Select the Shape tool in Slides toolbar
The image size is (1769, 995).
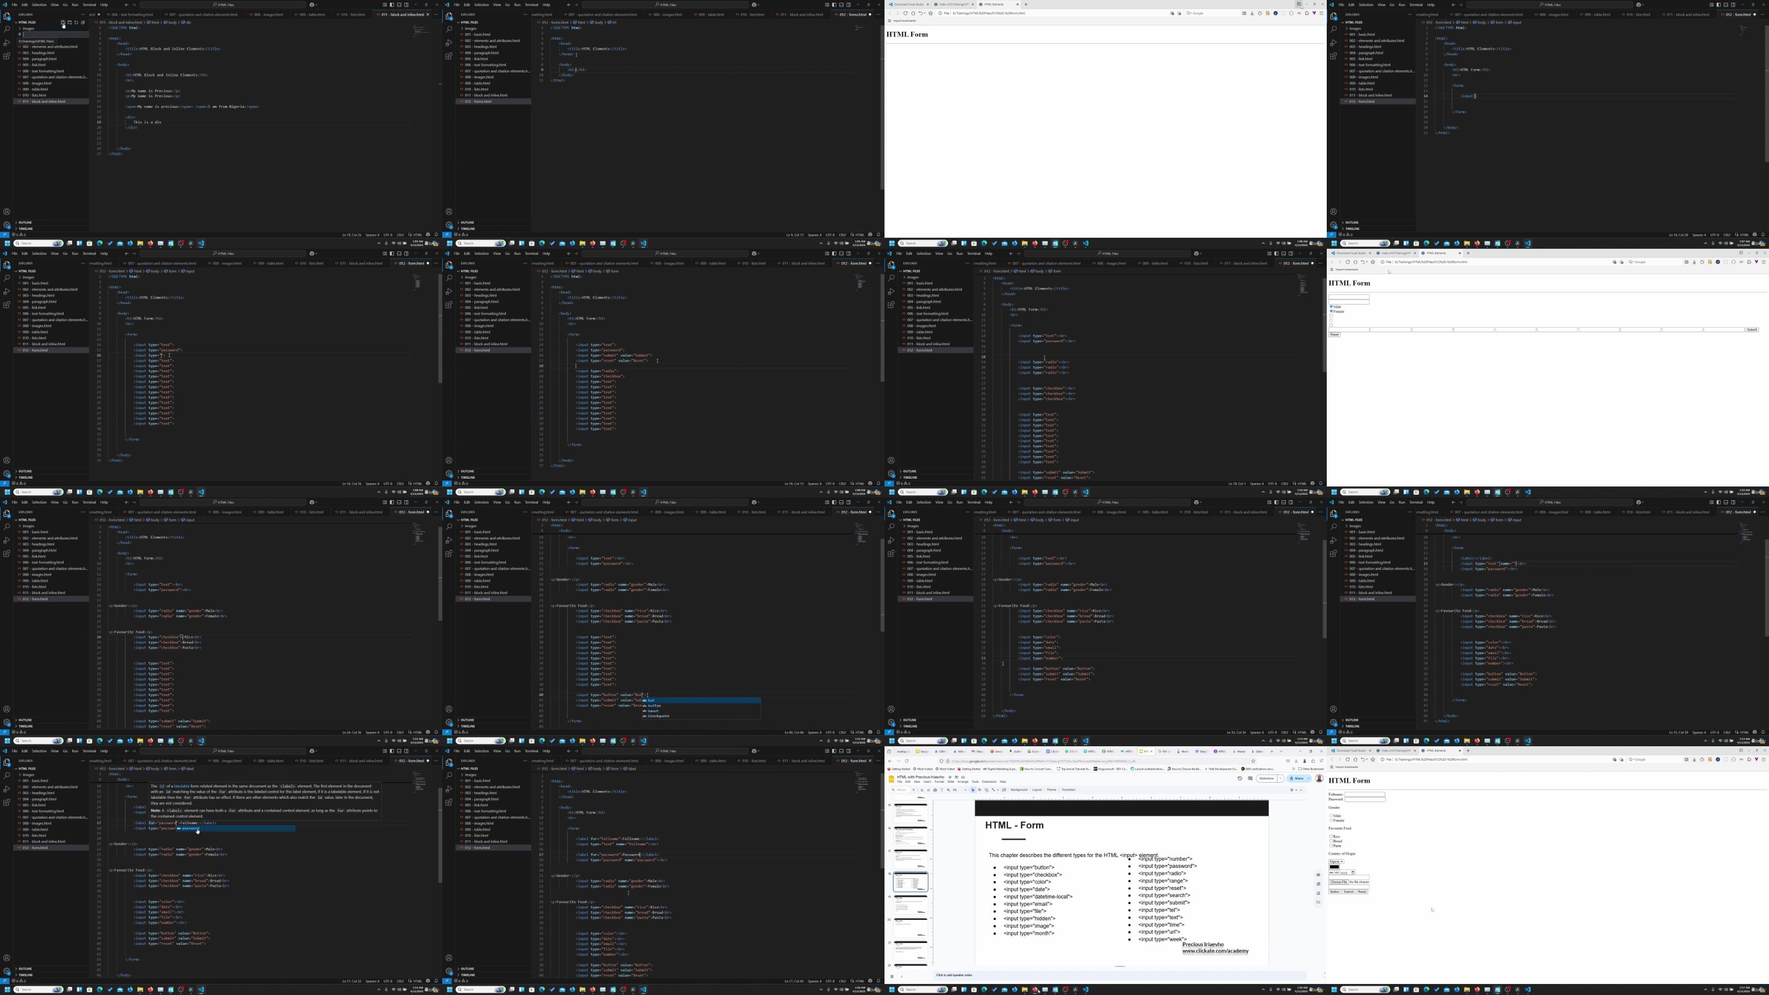click(987, 790)
